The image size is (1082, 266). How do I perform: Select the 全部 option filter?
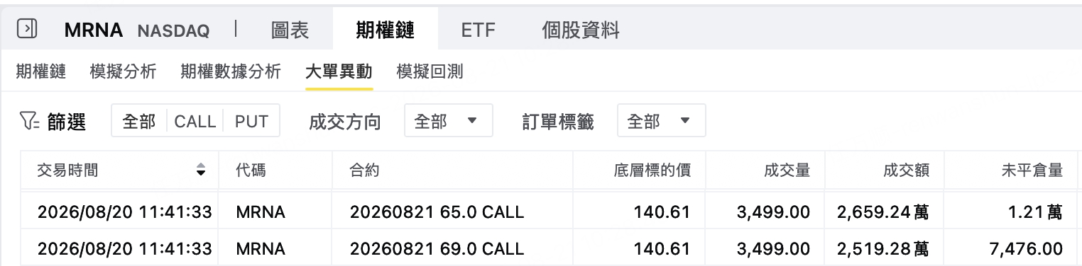pyautogui.click(x=138, y=121)
